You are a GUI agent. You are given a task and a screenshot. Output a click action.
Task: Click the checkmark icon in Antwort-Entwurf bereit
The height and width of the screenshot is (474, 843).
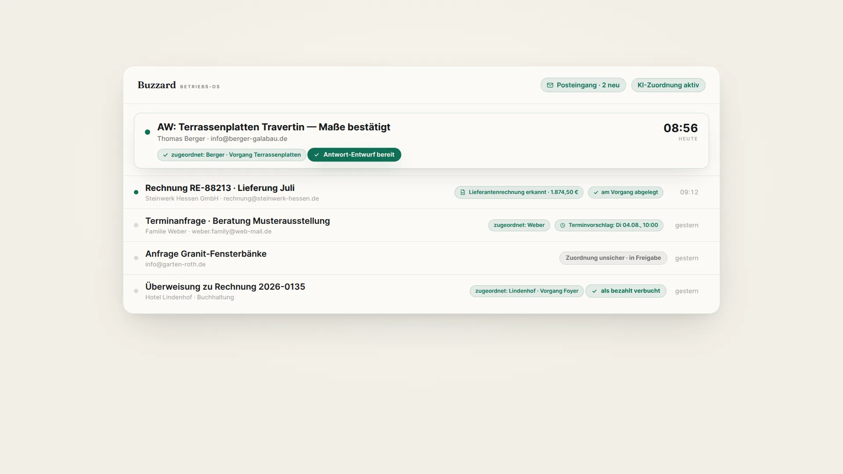point(317,155)
